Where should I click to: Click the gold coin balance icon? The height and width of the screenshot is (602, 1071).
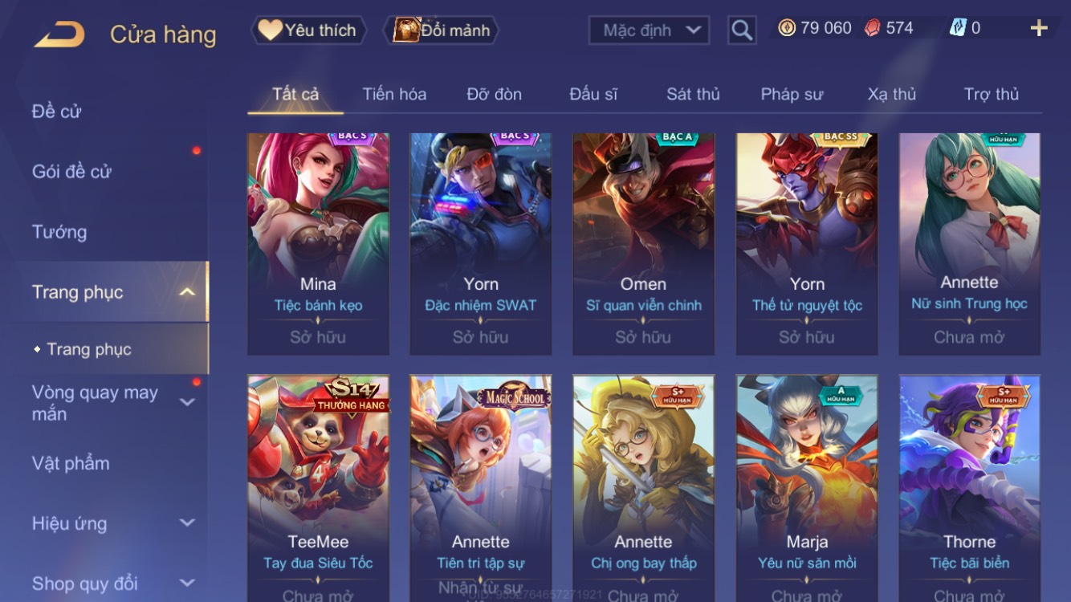[x=787, y=28]
